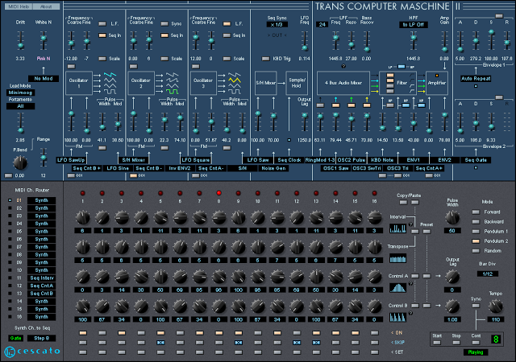Click the cescato logo
This screenshot has width=516, height=362.
click(32, 352)
